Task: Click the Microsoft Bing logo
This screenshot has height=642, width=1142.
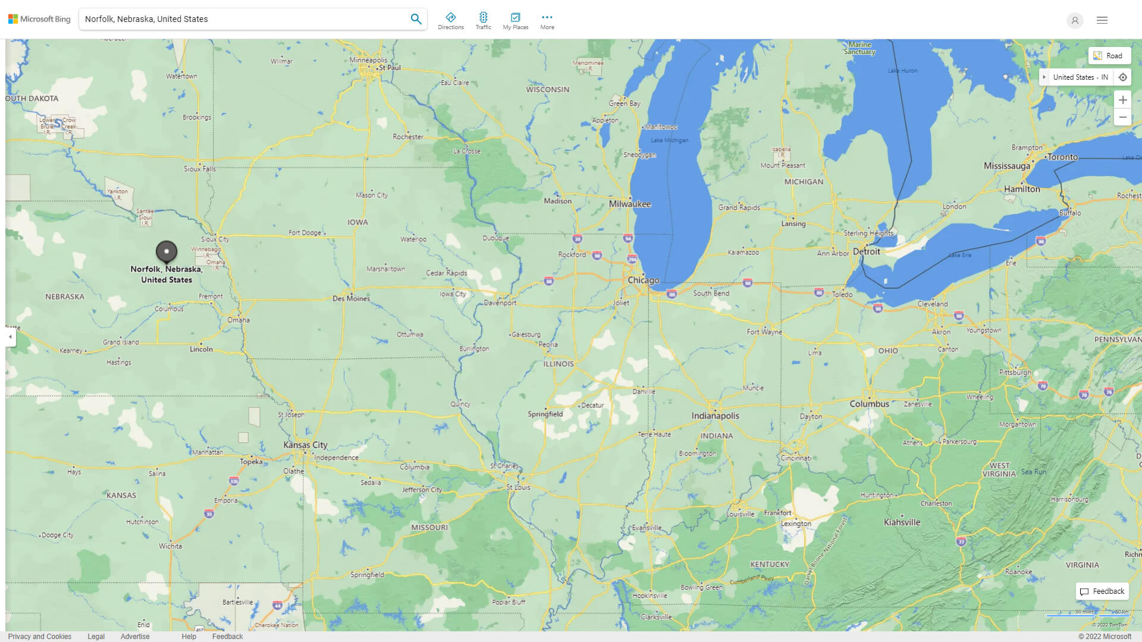Action: (38, 18)
